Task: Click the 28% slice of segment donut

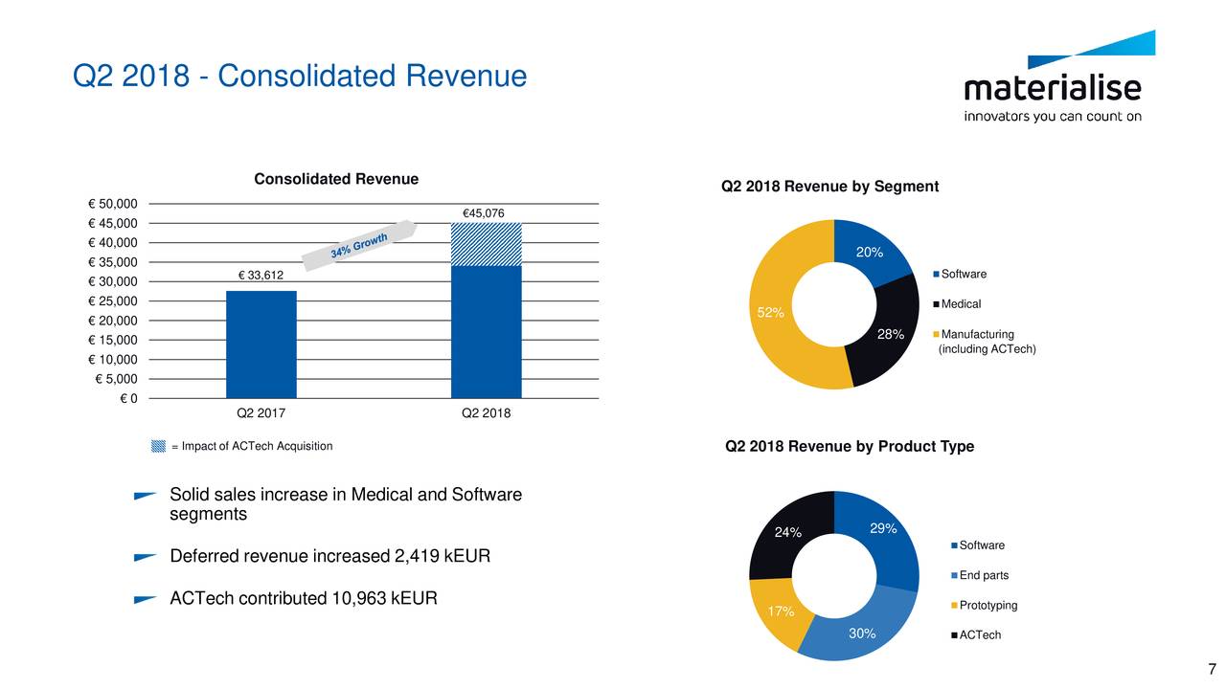Action: coord(891,335)
